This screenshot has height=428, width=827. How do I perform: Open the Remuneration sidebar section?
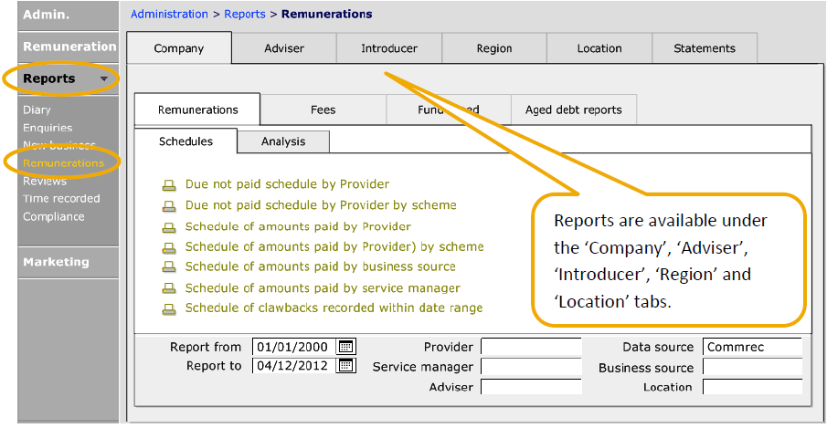tap(68, 47)
